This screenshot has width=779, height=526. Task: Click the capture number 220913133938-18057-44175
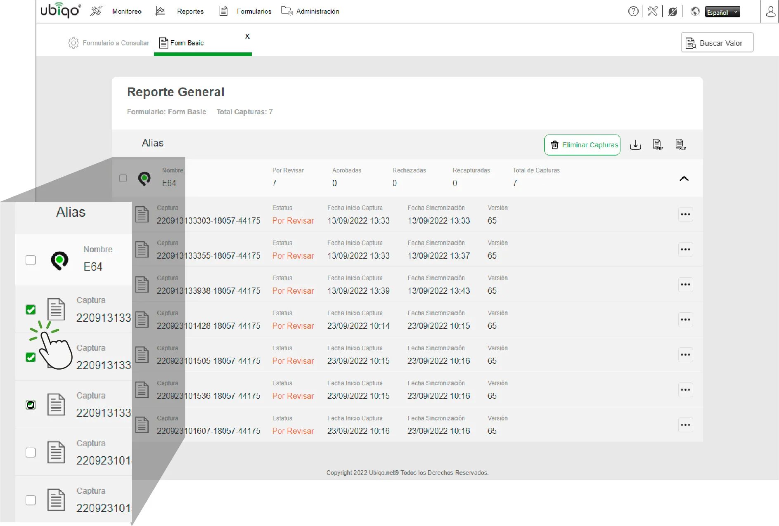tap(208, 291)
